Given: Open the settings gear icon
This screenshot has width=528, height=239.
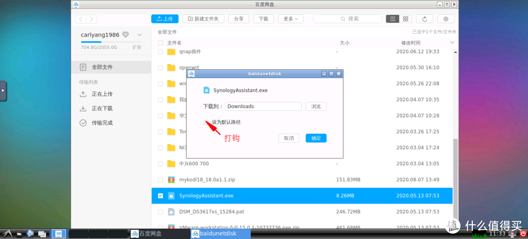Looking at the screenshot, I should pyautogui.click(x=446, y=19).
